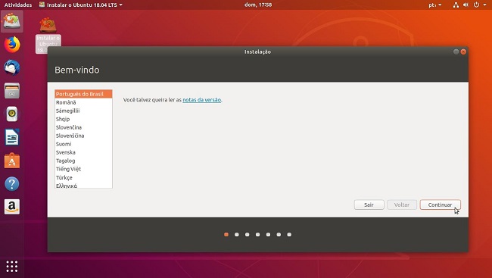The height and width of the screenshot is (278, 492).
Task: Open LibreOffice Writer from the dock
Action: 12,137
